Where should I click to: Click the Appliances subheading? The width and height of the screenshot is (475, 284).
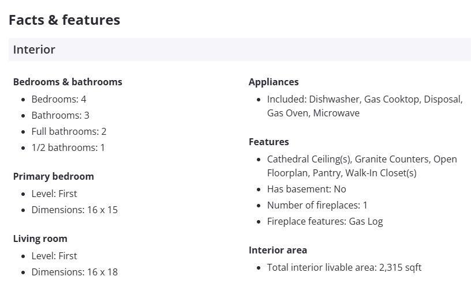pyautogui.click(x=274, y=82)
